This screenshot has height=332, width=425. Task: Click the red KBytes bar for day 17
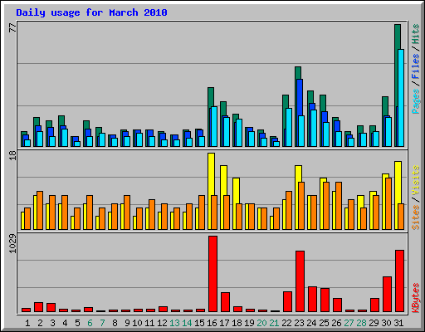click(225, 302)
